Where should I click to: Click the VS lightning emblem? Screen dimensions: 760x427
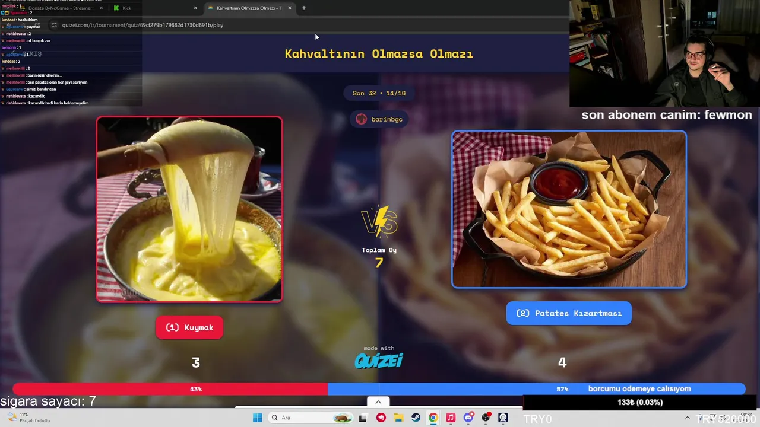379,222
